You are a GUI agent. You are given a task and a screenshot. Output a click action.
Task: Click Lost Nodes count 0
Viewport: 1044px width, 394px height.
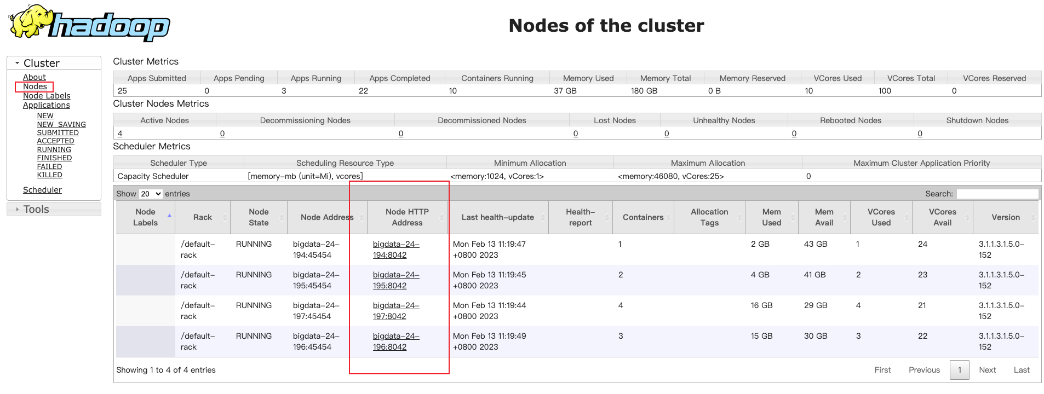click(x=576, y=134)
